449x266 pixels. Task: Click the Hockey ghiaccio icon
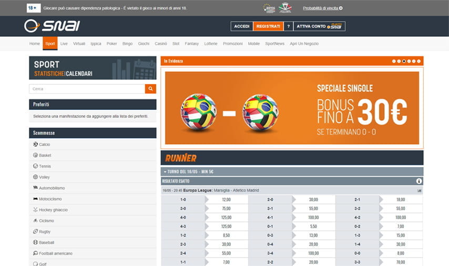pos(36,210)
